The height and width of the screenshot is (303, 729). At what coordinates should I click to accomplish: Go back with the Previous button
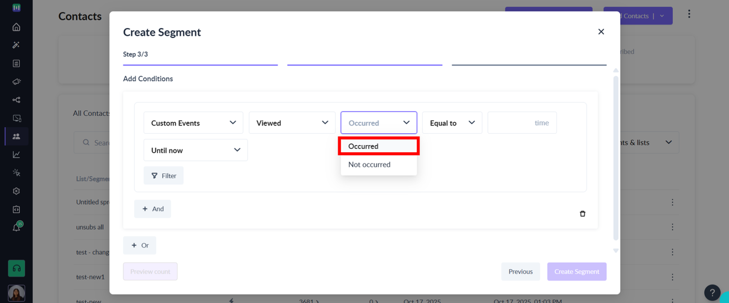coord(520,272)
